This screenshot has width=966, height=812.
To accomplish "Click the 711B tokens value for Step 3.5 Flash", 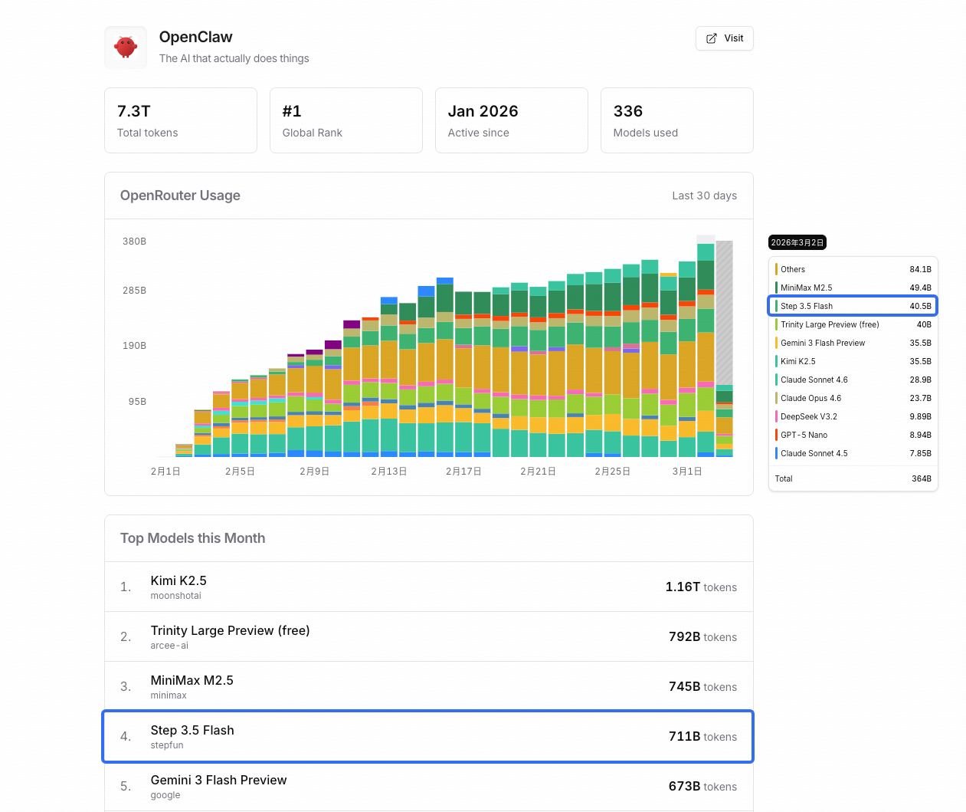I will tap(702, 737).
